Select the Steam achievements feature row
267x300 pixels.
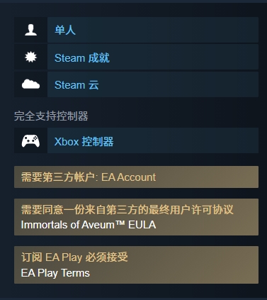[x=136, y=57]
